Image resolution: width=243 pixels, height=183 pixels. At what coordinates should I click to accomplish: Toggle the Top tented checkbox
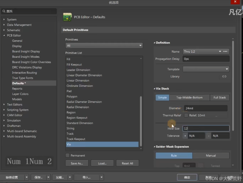(x=201, y=166)
